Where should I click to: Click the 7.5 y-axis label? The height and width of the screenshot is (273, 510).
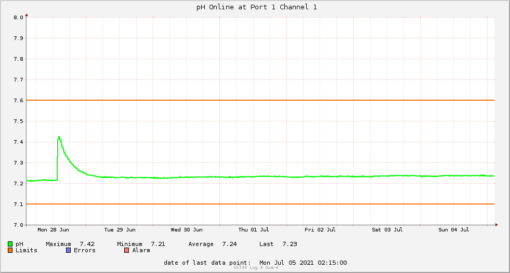(19, 121)
